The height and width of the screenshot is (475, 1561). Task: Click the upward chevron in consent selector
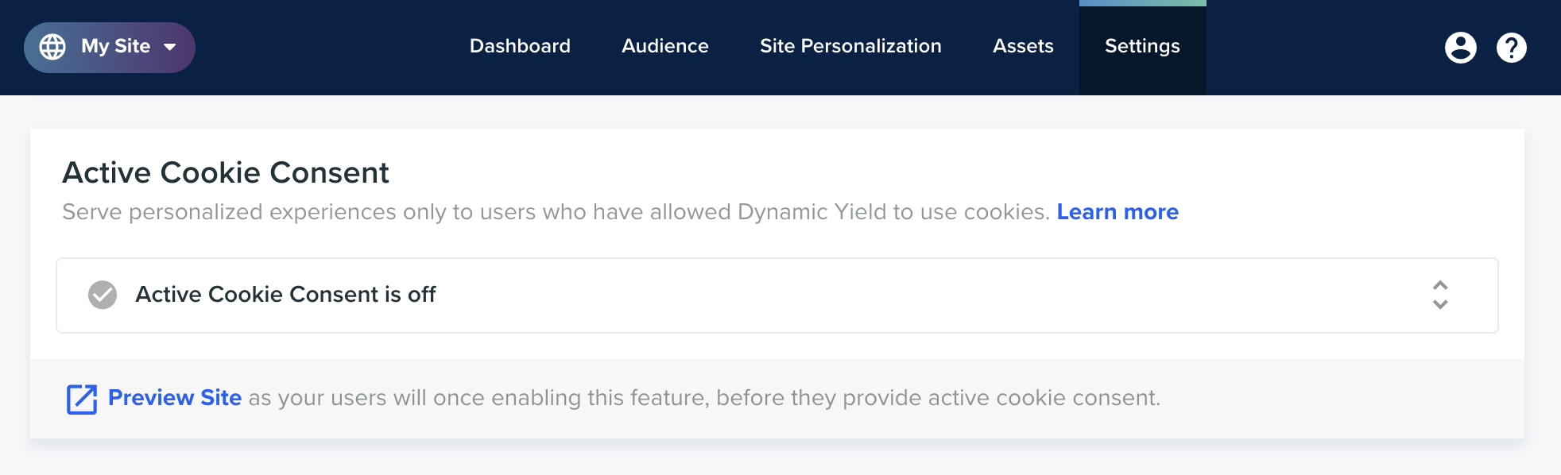(x=1440, y=285)
